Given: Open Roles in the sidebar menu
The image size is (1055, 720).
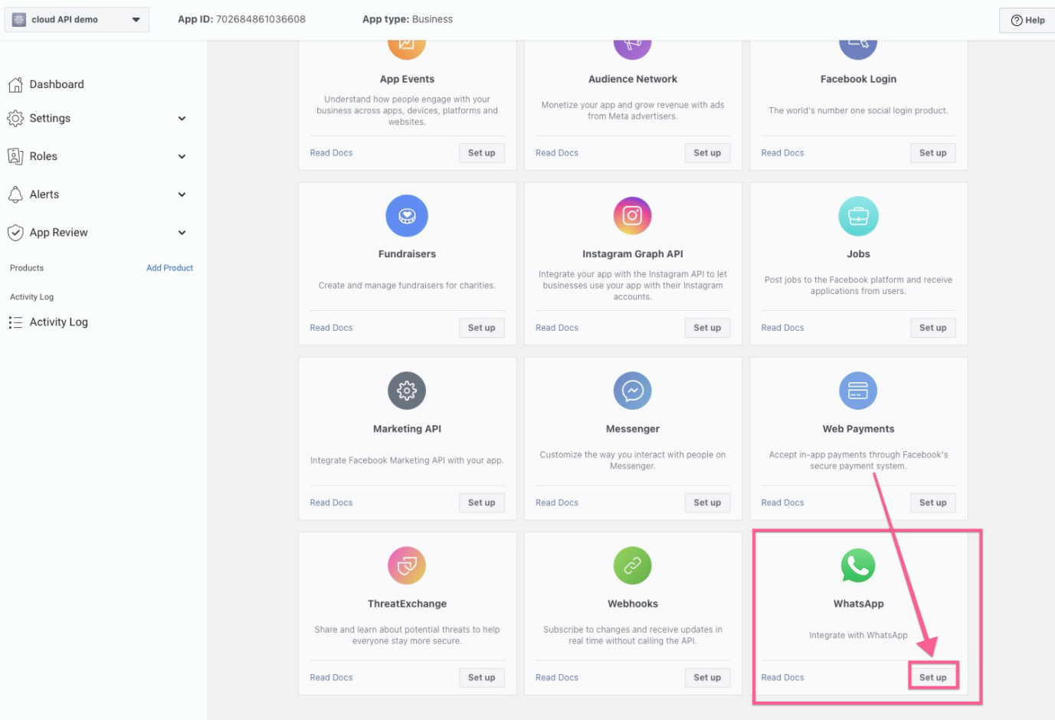Looking at the screenshot, I should [43, 156].
